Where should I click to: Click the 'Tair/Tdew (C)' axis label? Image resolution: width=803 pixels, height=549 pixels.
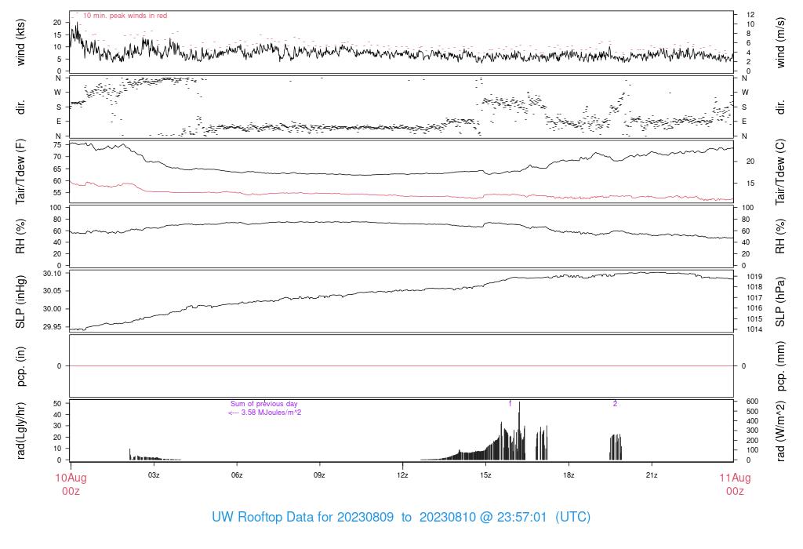[780, 172]
